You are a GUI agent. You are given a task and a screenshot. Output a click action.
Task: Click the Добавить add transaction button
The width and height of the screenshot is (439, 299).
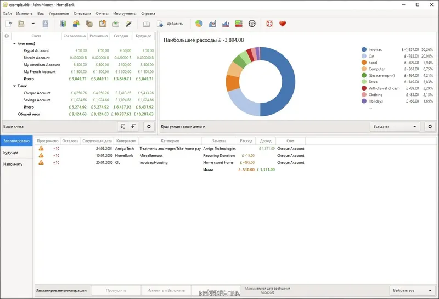click(170, 24)
